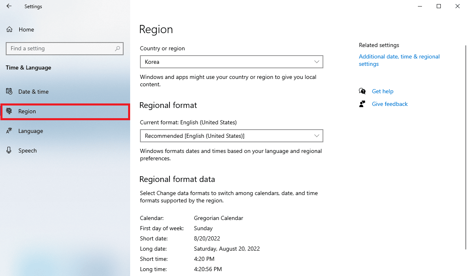Expand the Regional format combo box
Image resolution: width=467 pixels, height=276 pixels.
[231, 136]
